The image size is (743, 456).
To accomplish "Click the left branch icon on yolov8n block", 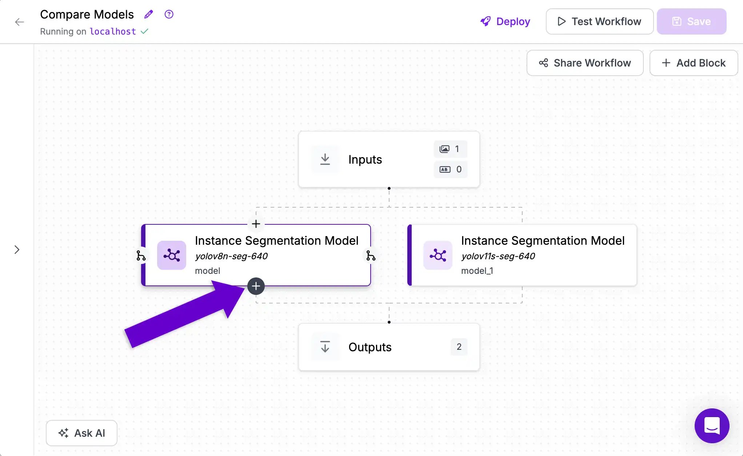I will [141, 256].
